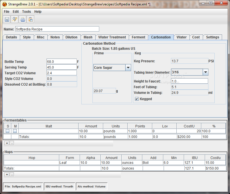Minimize the StrangeBrew window

(203, 3)
